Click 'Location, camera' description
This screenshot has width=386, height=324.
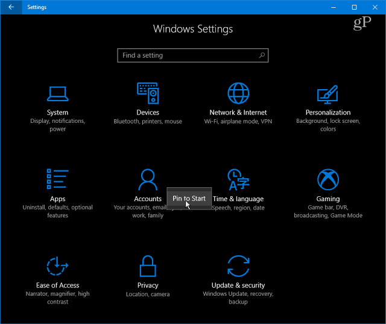coord(148,294)
